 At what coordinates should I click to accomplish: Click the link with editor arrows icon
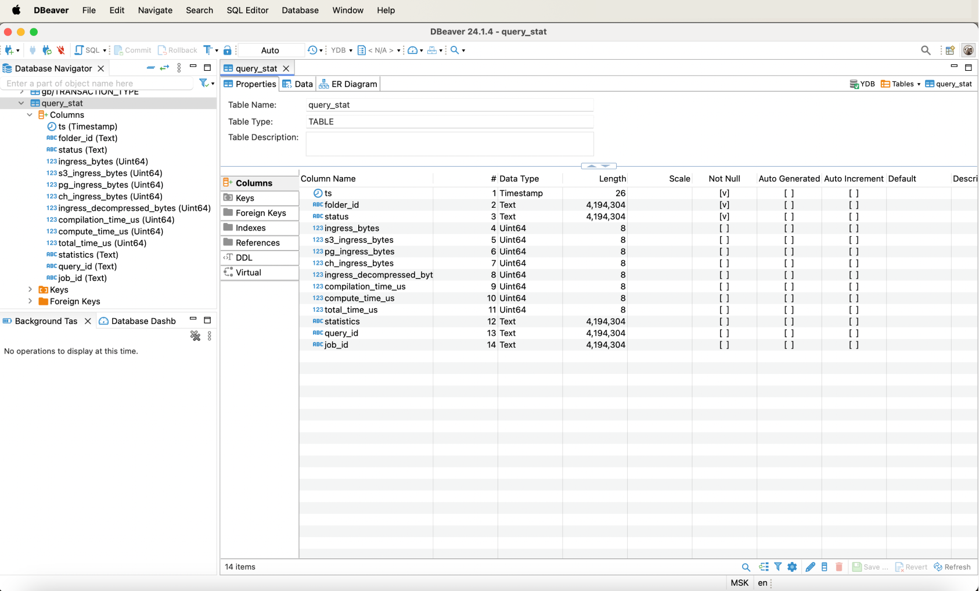[164, 68]
